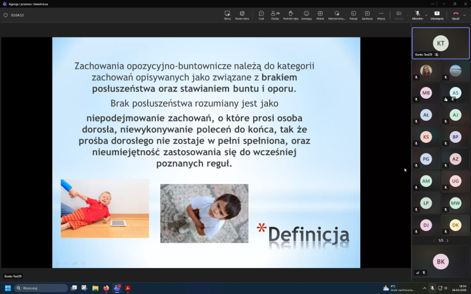The image size is (471, 294).
Task: Select the KT participant tile
Action: (440, 43)
